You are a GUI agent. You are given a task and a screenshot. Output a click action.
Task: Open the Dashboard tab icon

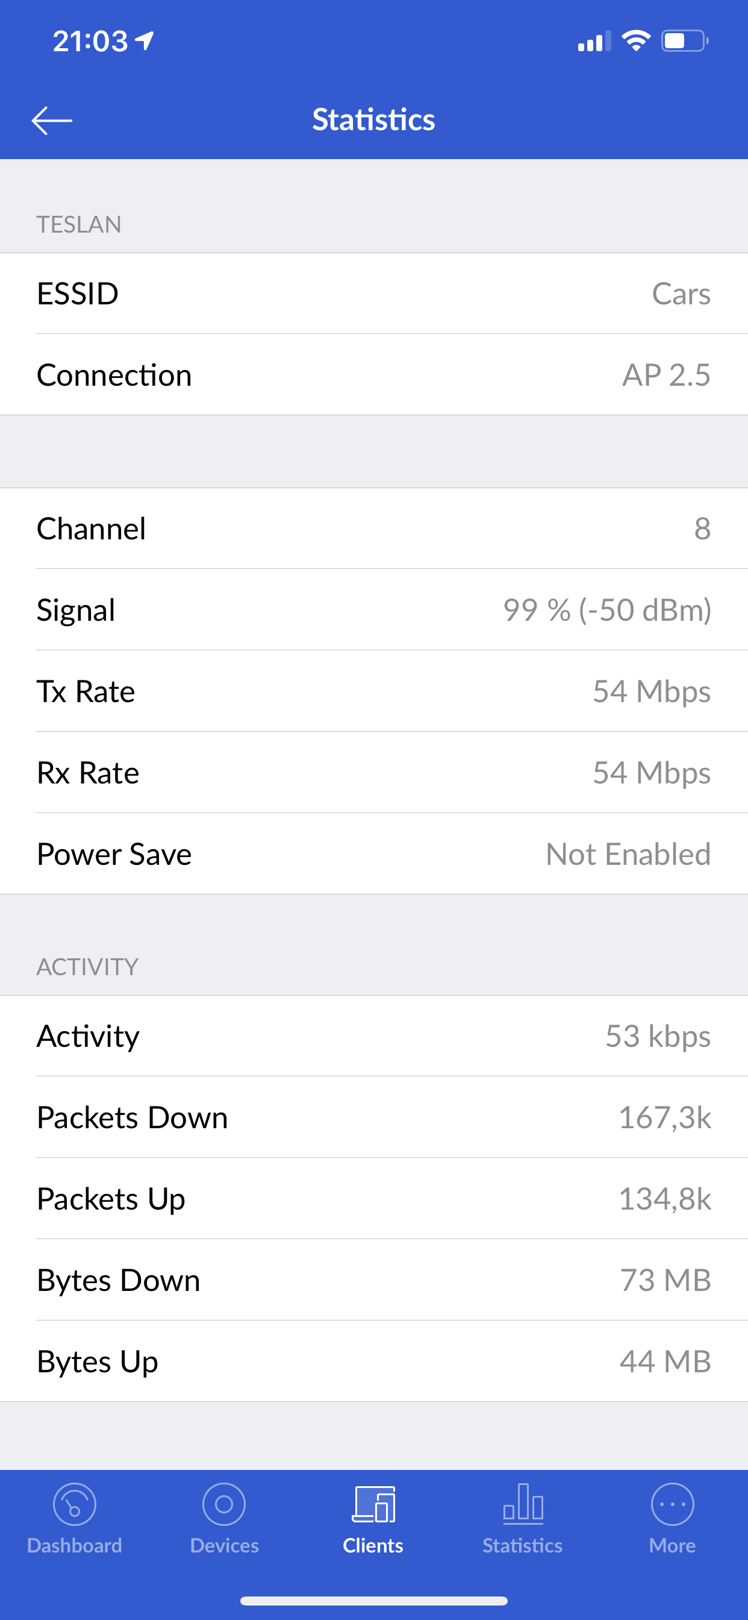[75, 1504]
